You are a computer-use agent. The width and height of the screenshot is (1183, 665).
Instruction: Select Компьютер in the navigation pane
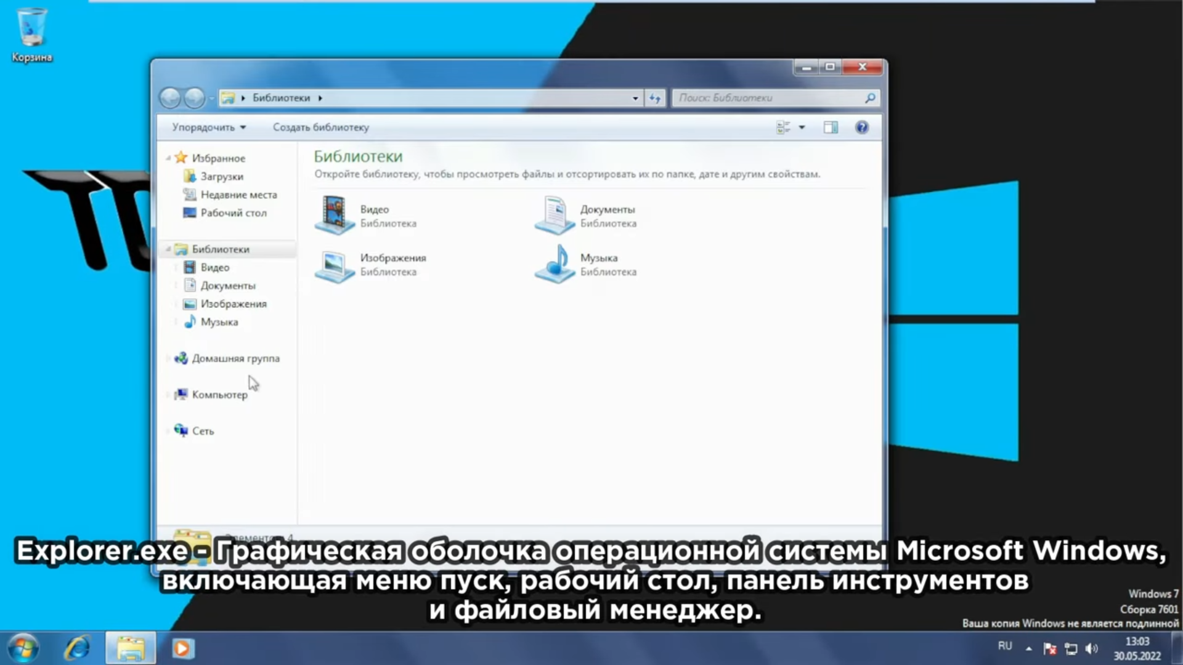219,395
